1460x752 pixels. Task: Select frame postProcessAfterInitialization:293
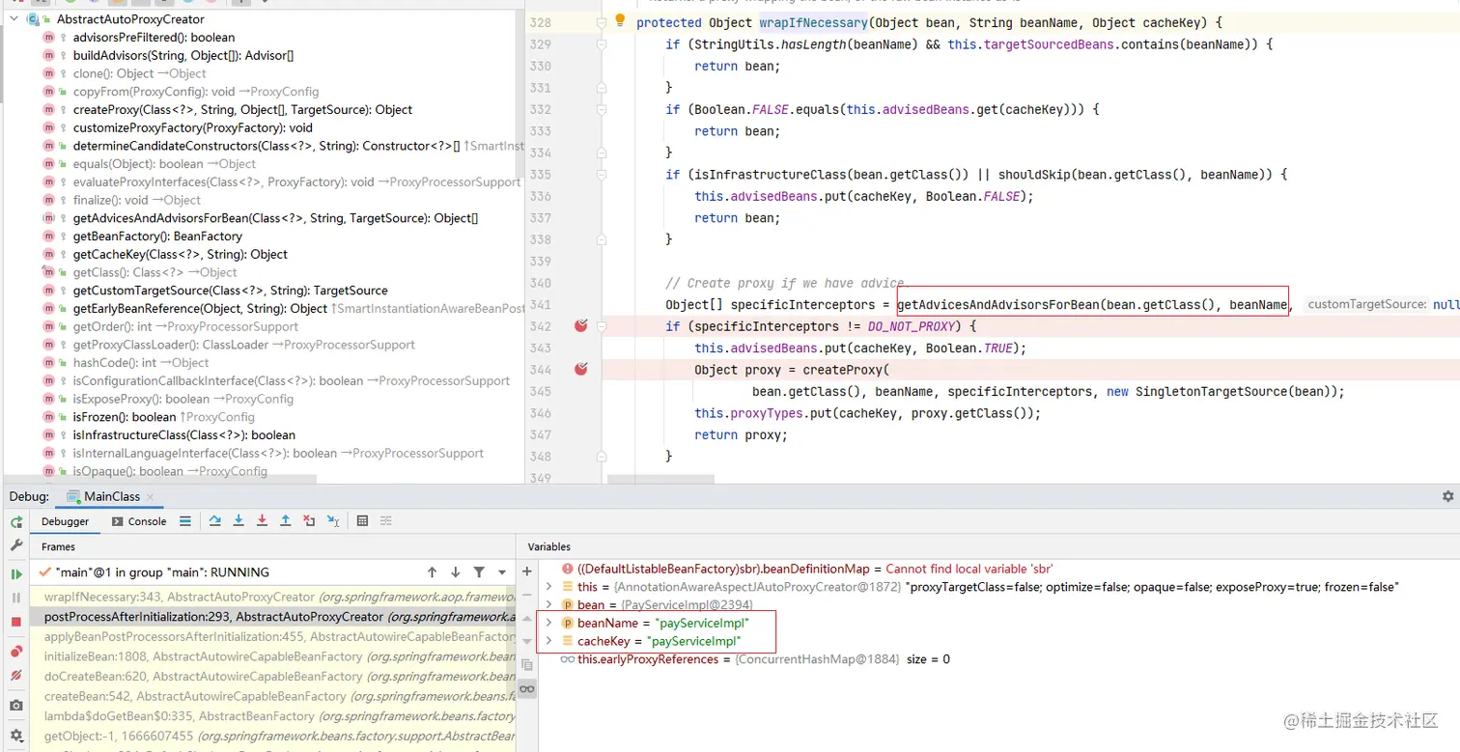coord(272,617)
